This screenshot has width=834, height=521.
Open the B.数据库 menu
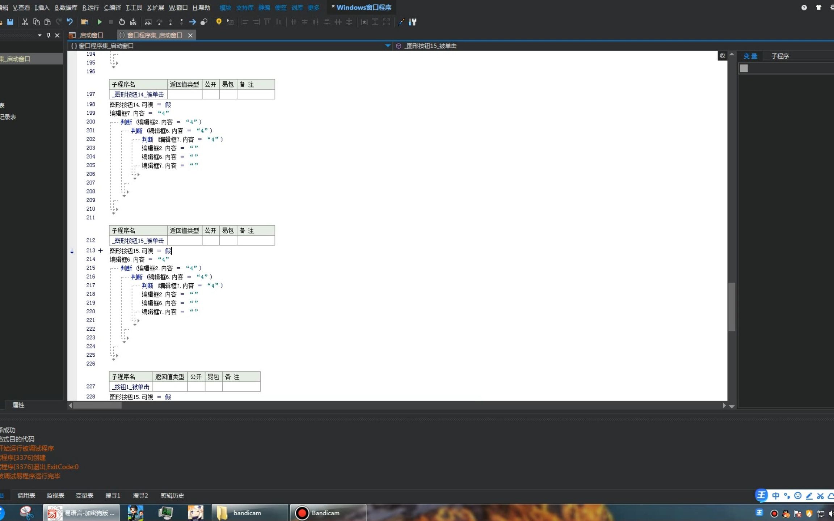66,8
